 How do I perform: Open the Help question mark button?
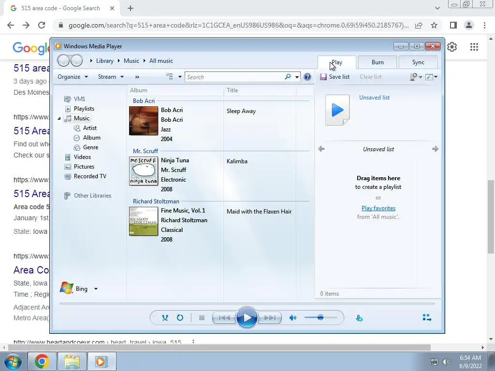(x=307, y=77)
